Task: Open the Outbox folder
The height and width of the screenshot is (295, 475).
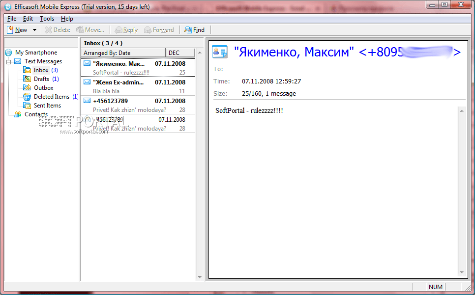Action: coord(44,88)
